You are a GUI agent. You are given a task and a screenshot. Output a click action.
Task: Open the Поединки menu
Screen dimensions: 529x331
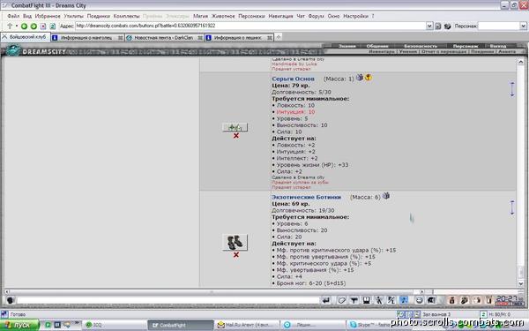pos(98,16)
